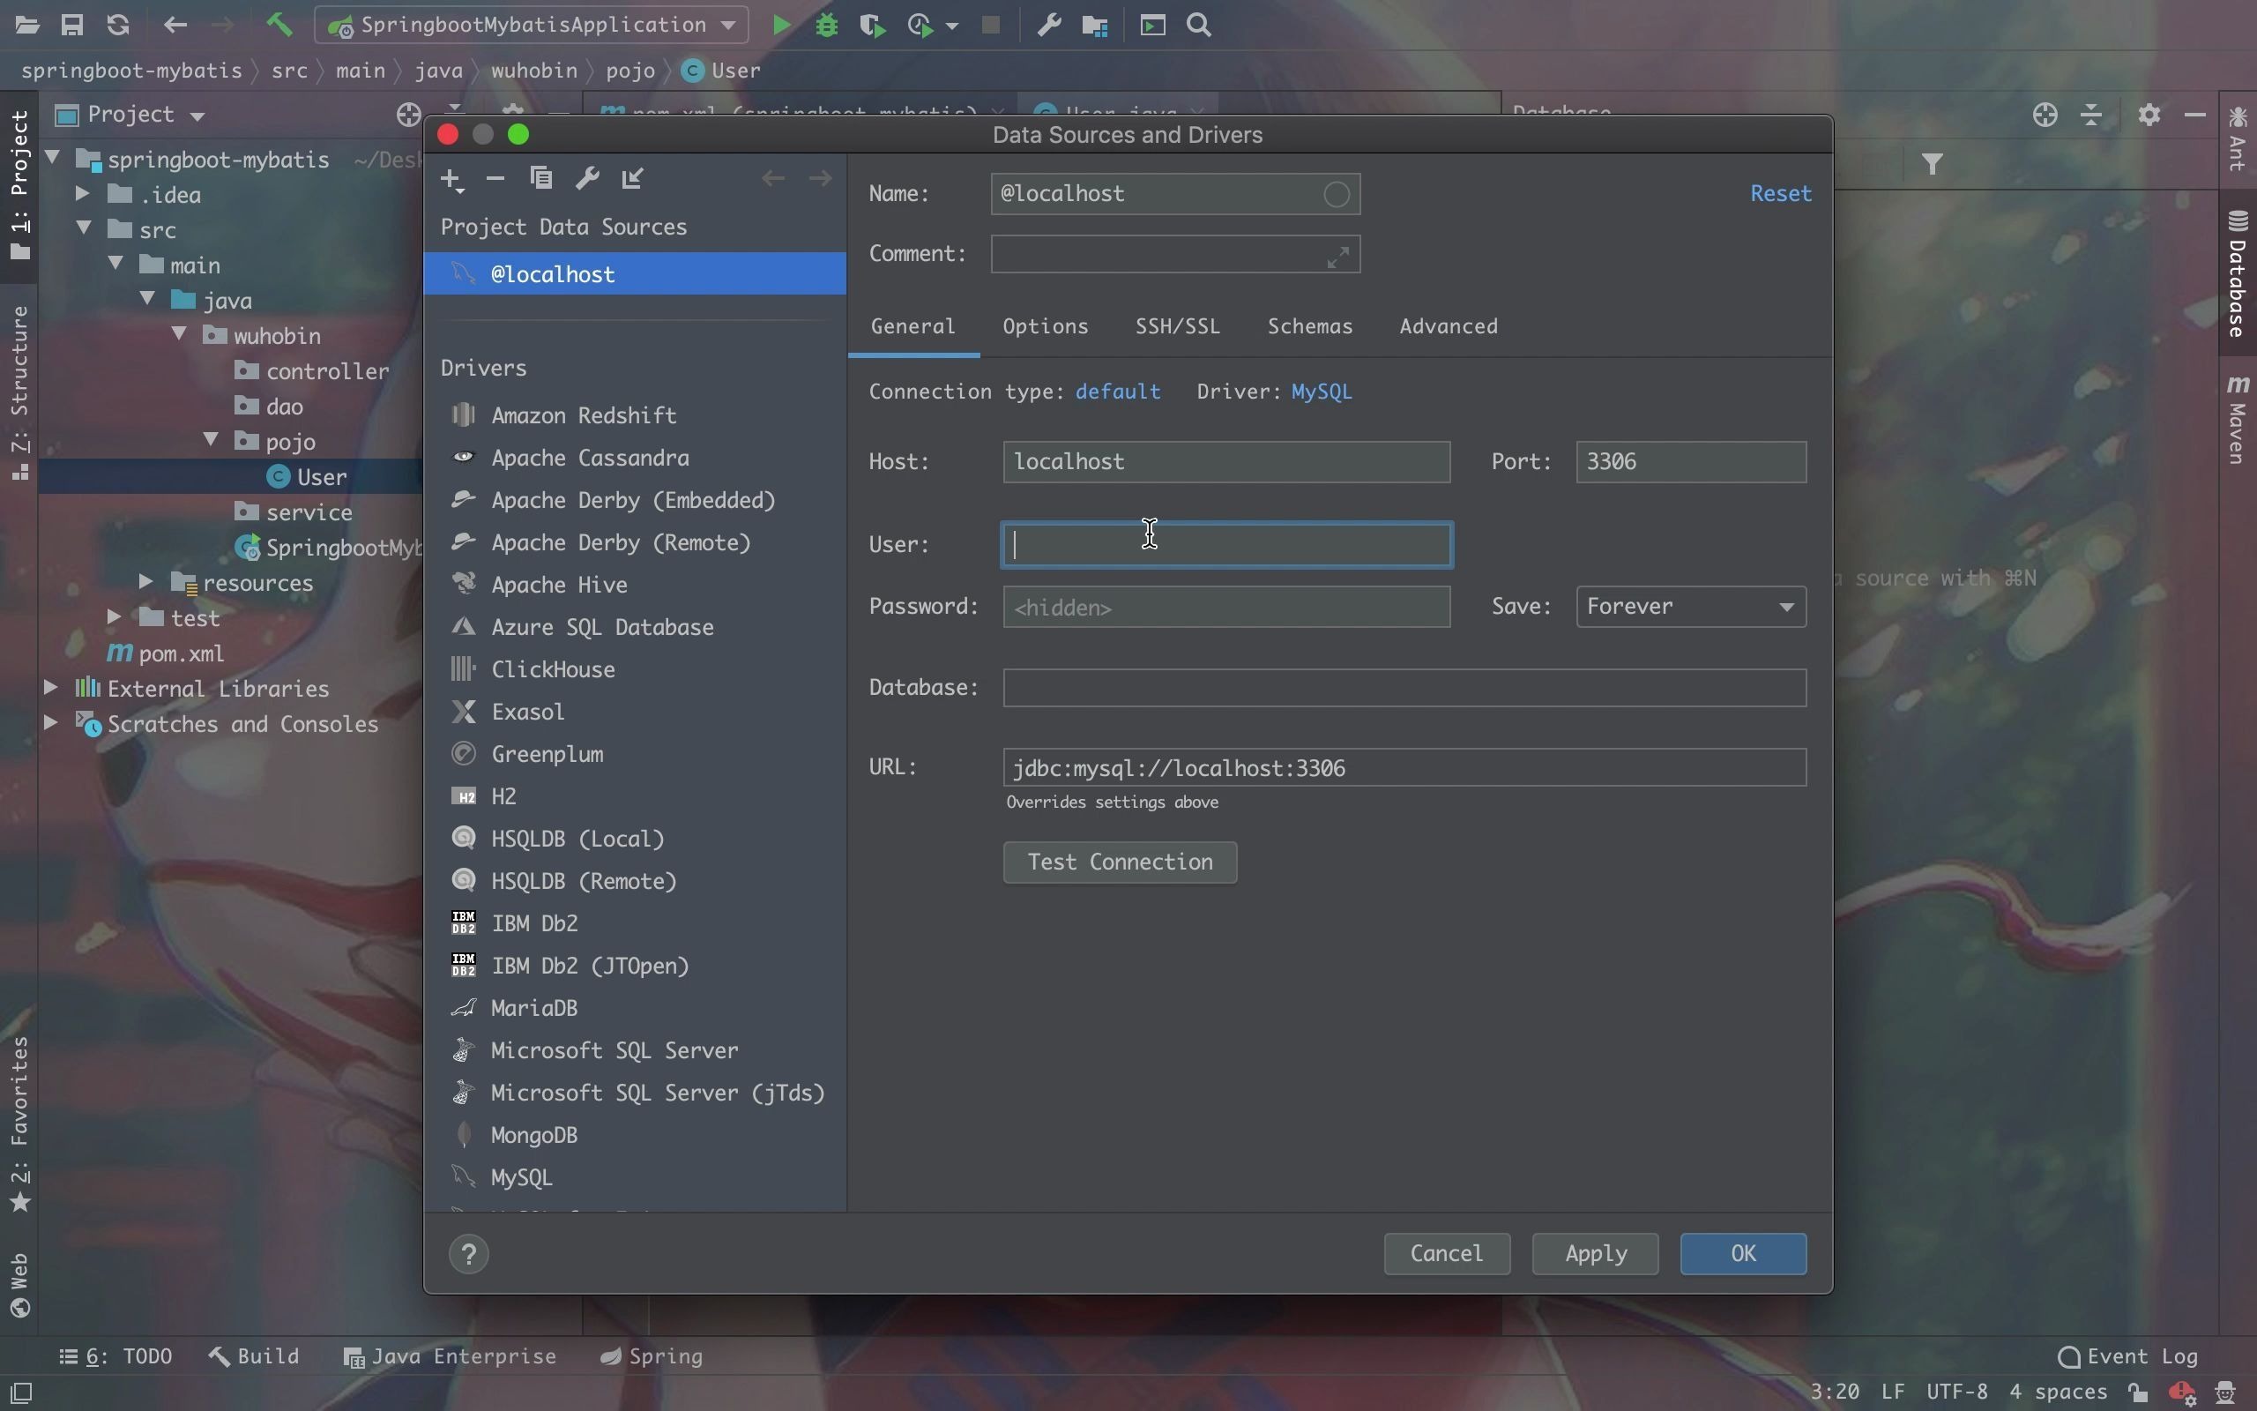The width and height of the screenshot is (2257, 1411).
Task: Click into the Database input field
Action: (x=1404, y=688)
